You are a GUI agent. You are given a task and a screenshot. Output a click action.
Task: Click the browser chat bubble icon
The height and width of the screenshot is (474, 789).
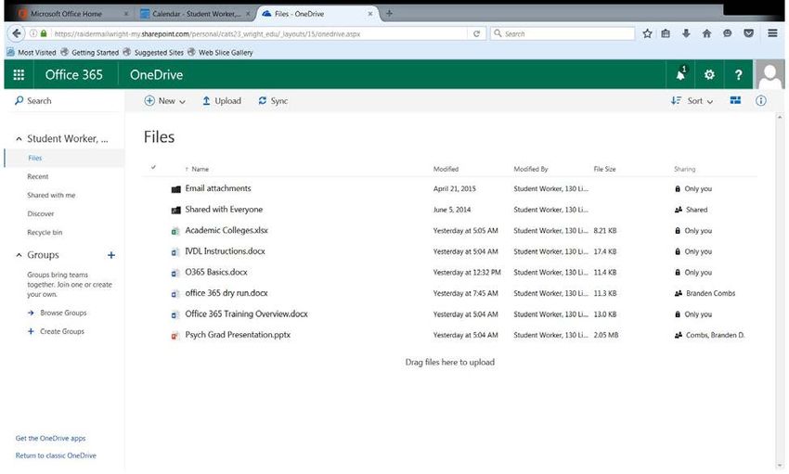point(727,33)
